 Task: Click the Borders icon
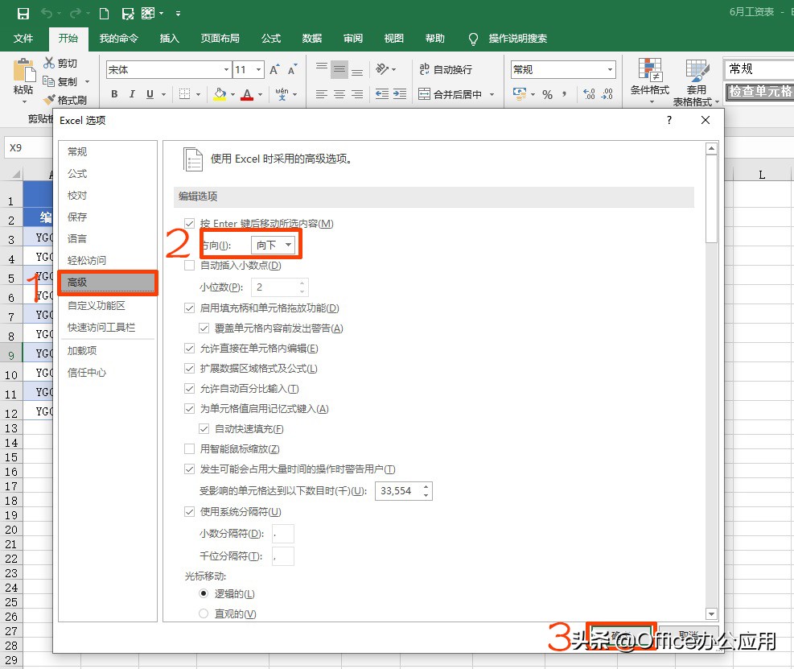185,93
